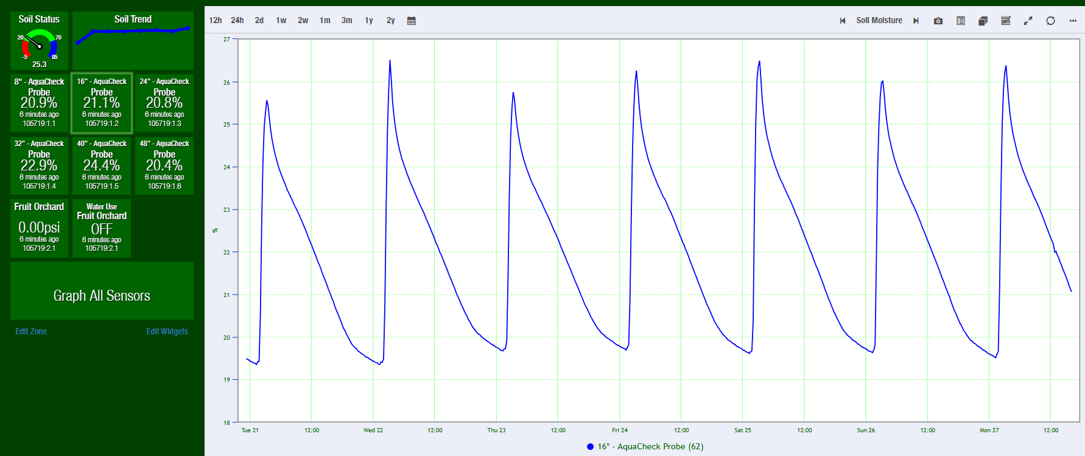Select the 2d time range
Viewport: 1085px width, 456px height.
coord(259,20)
